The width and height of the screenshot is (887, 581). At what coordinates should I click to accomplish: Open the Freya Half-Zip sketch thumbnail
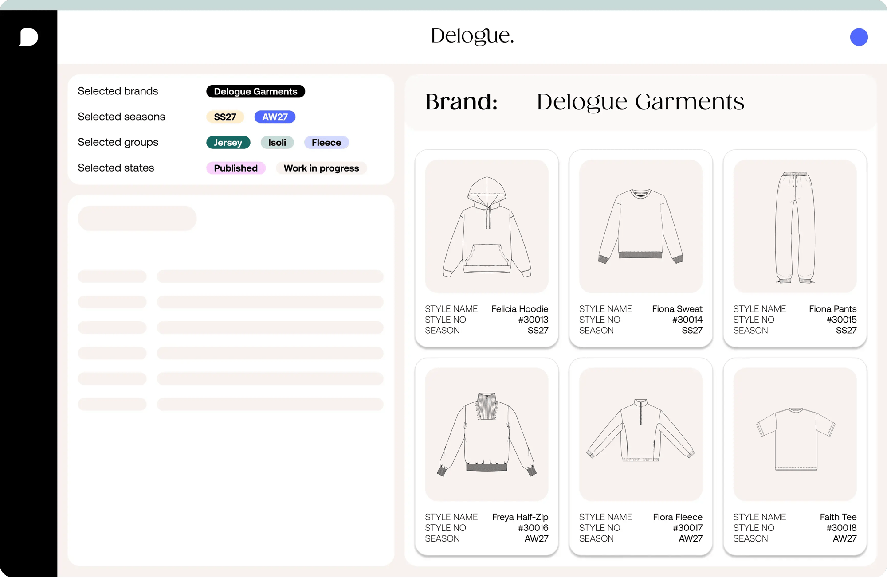click(487, 434)
